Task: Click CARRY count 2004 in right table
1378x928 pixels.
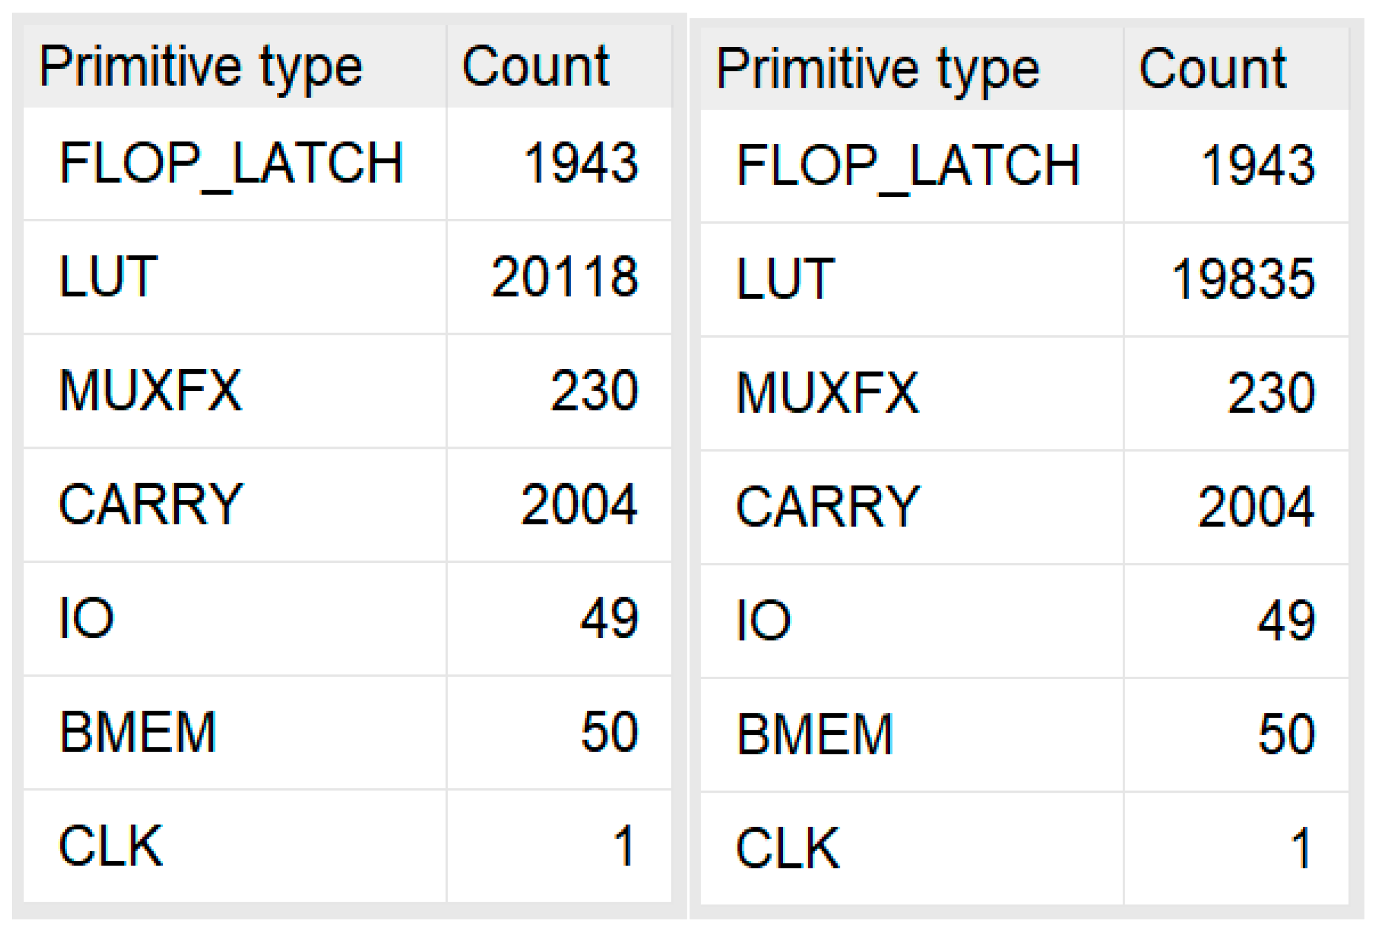Action: coord(1256,507)
